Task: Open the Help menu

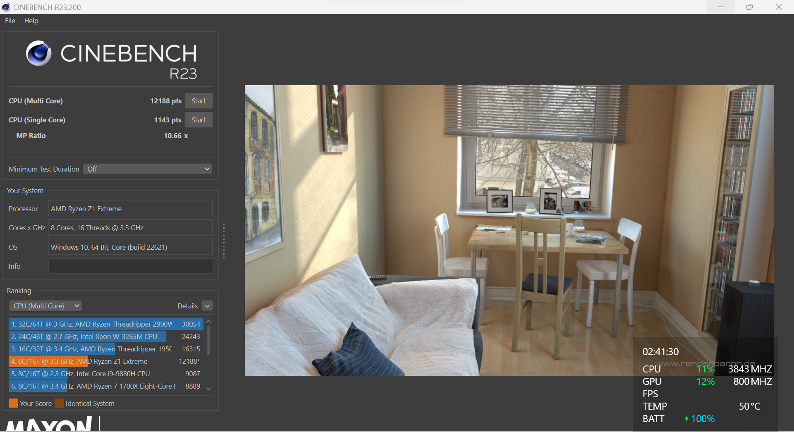Action: point(31,21)
